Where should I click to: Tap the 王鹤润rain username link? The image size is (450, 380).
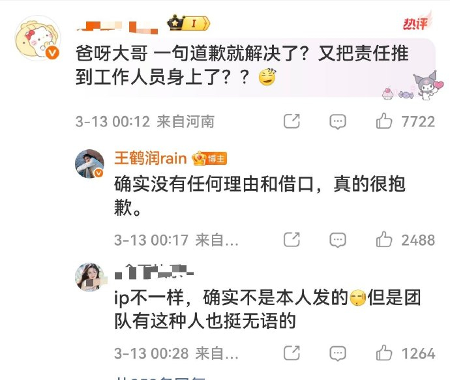(x=151, y=158)
